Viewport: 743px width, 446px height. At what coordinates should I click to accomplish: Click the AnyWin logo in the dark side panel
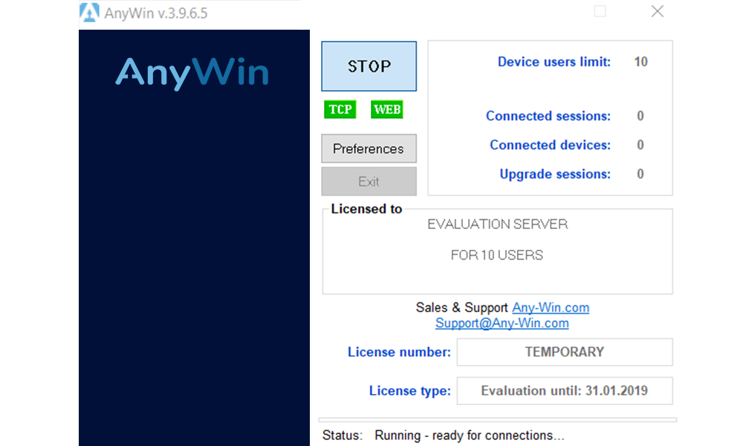pyautogui.click(x=192, y=73)
